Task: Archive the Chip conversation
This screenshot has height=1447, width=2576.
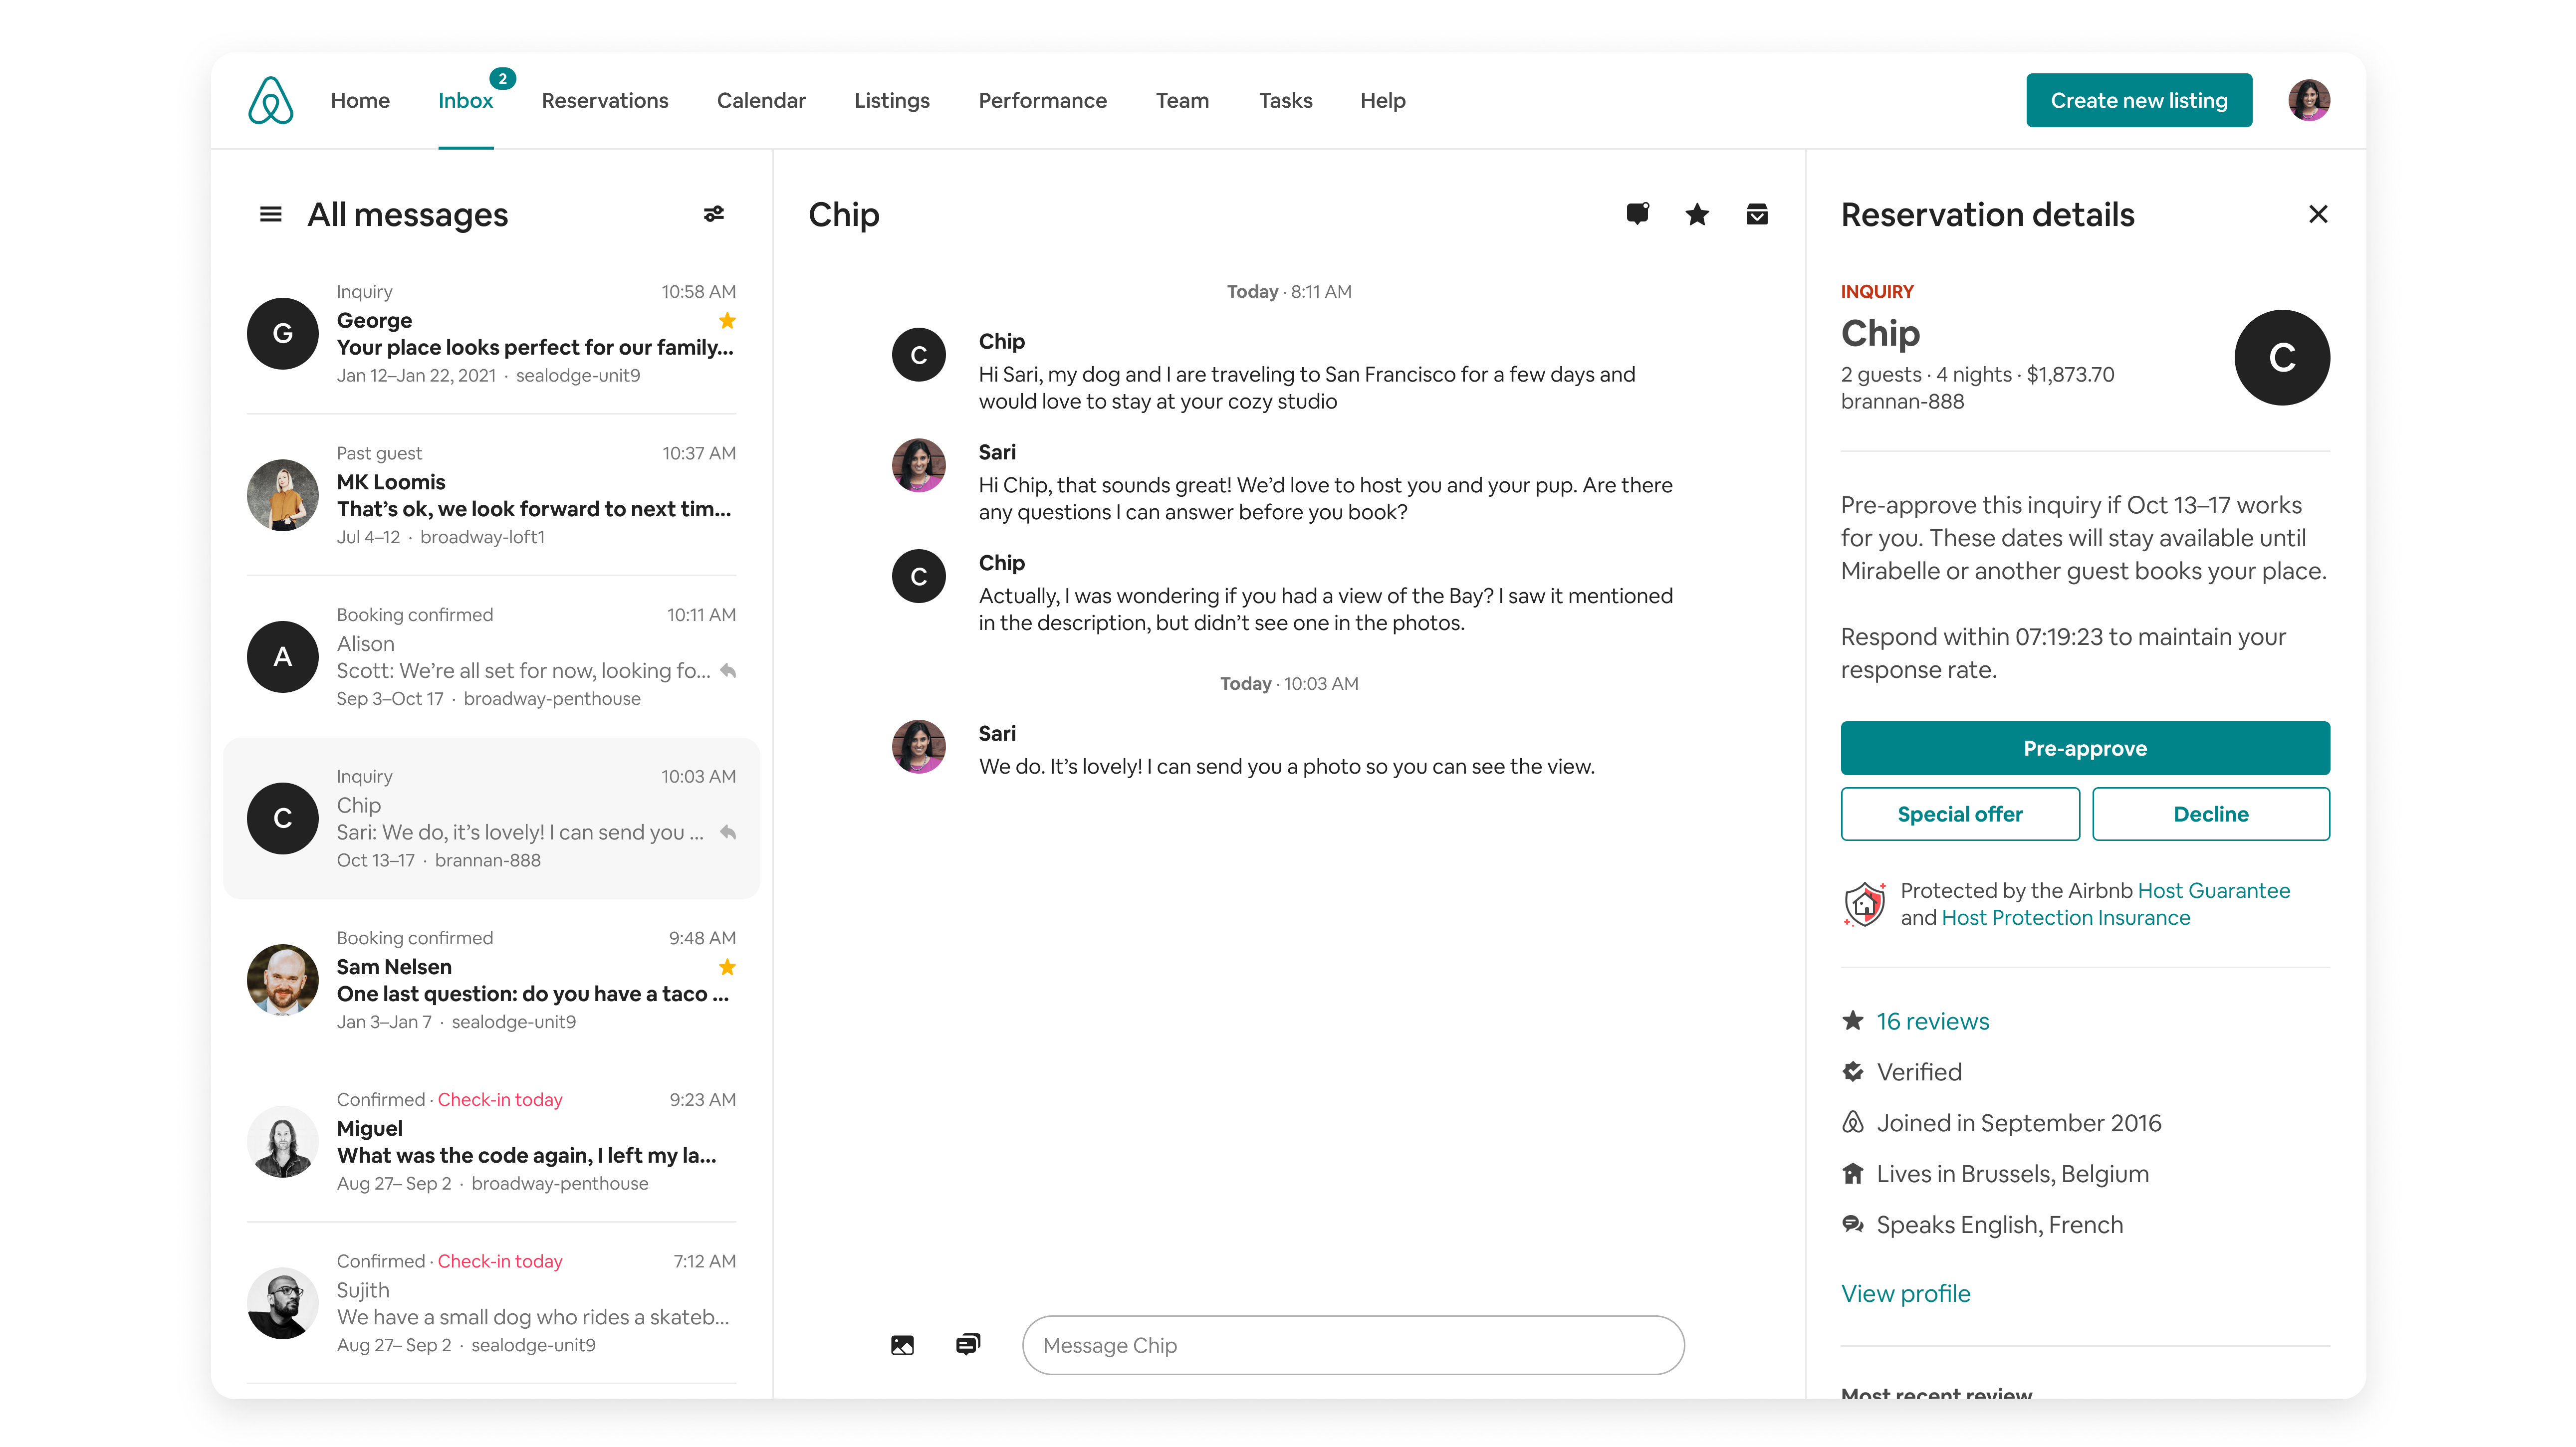Action: 1757,214
